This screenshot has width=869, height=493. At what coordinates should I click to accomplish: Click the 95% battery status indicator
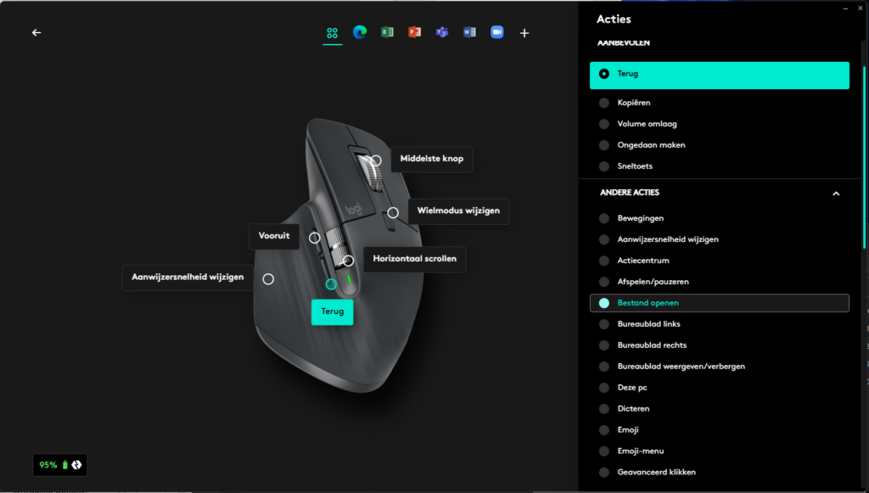(60, 465)
